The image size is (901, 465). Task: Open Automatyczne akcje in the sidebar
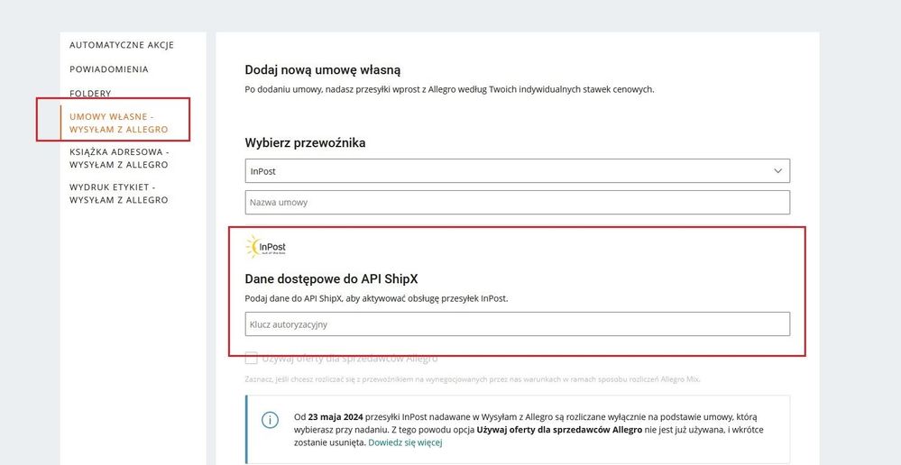coord(122,45)
